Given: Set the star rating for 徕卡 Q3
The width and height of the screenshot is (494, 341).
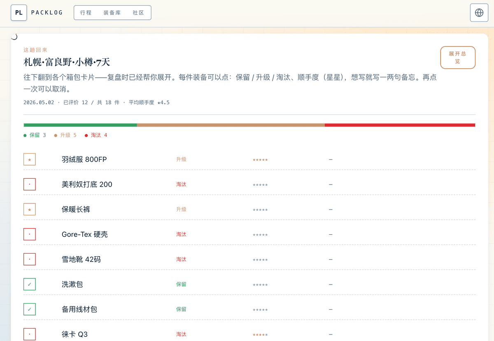Looking at the screenshot, I should click(x=260, y=335).
